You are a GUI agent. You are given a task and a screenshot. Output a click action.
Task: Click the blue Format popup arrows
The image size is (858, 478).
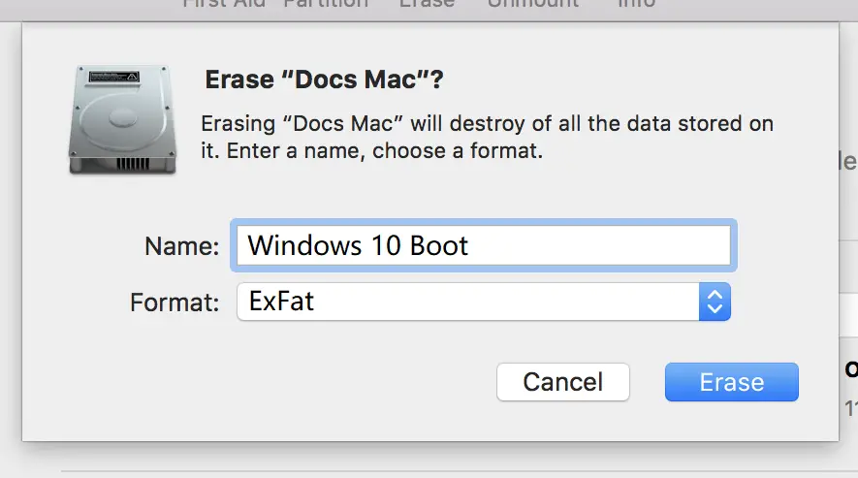(x=715, y=302)
